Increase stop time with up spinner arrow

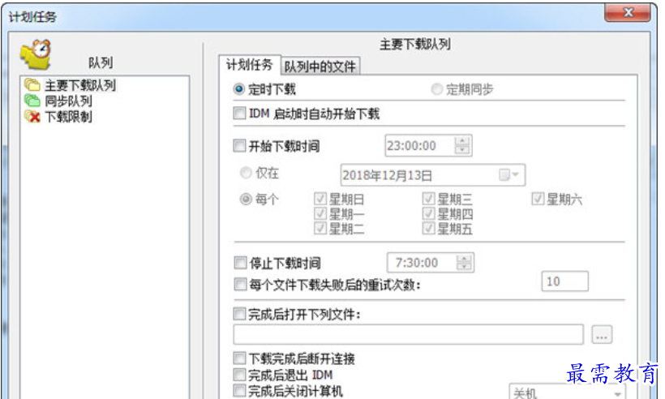(x=465, y=259)
